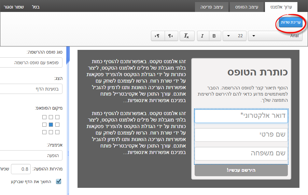Click the שם משפחה last name field

[x=241, y=154]
